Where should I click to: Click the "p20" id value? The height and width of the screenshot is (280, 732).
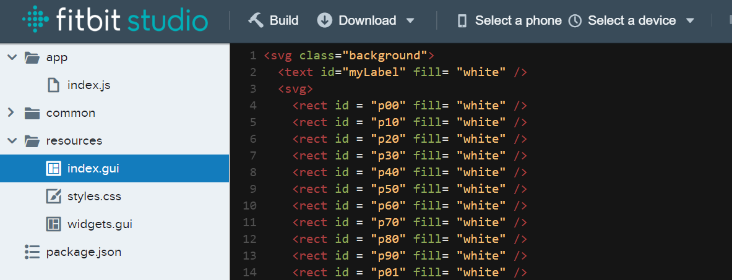(x=389, y=139)
